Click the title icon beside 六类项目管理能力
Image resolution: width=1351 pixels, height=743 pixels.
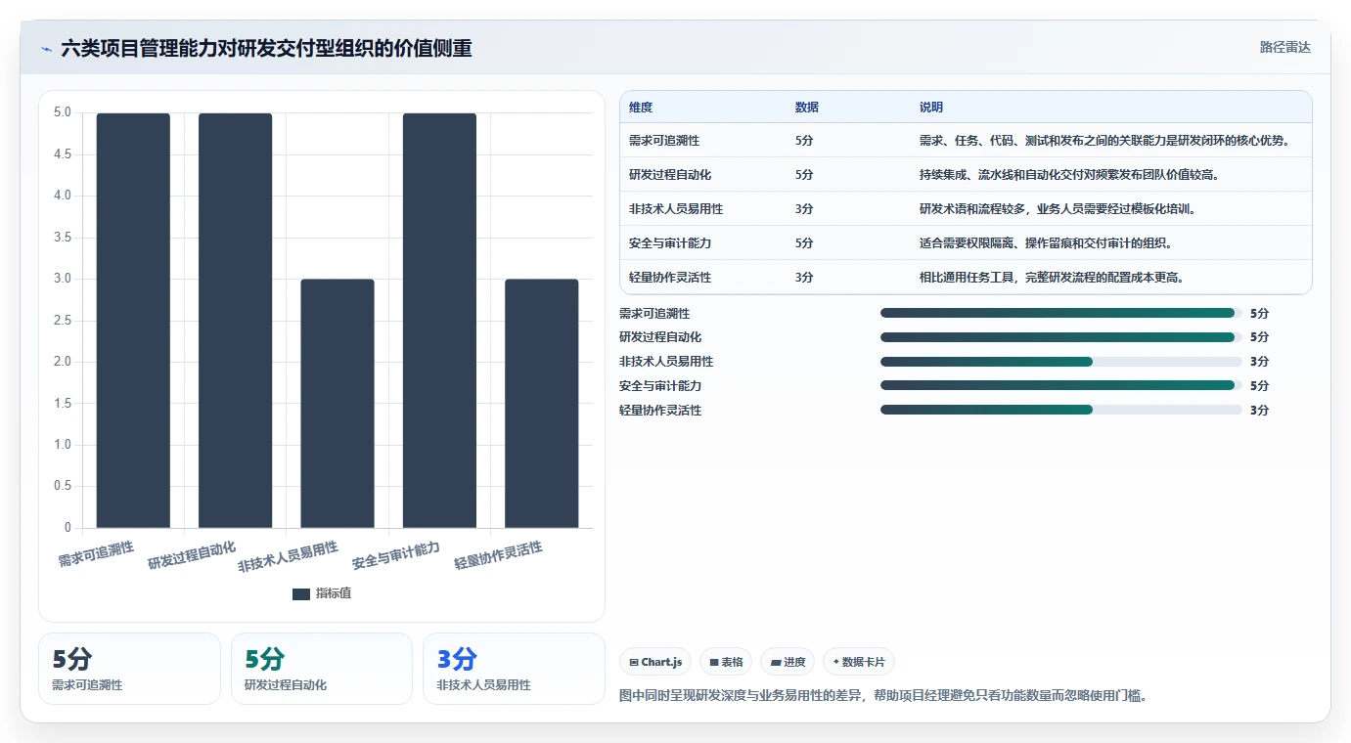[47, 49]
